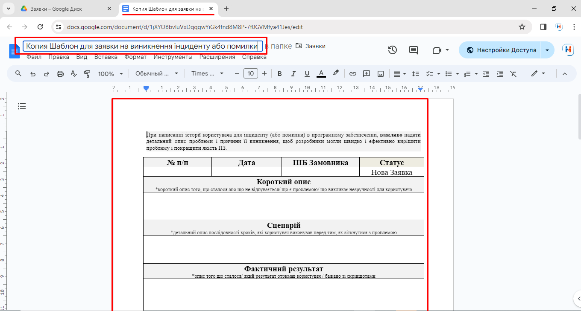
Task: Click the undo arrow icon
Action: (33, 74)
